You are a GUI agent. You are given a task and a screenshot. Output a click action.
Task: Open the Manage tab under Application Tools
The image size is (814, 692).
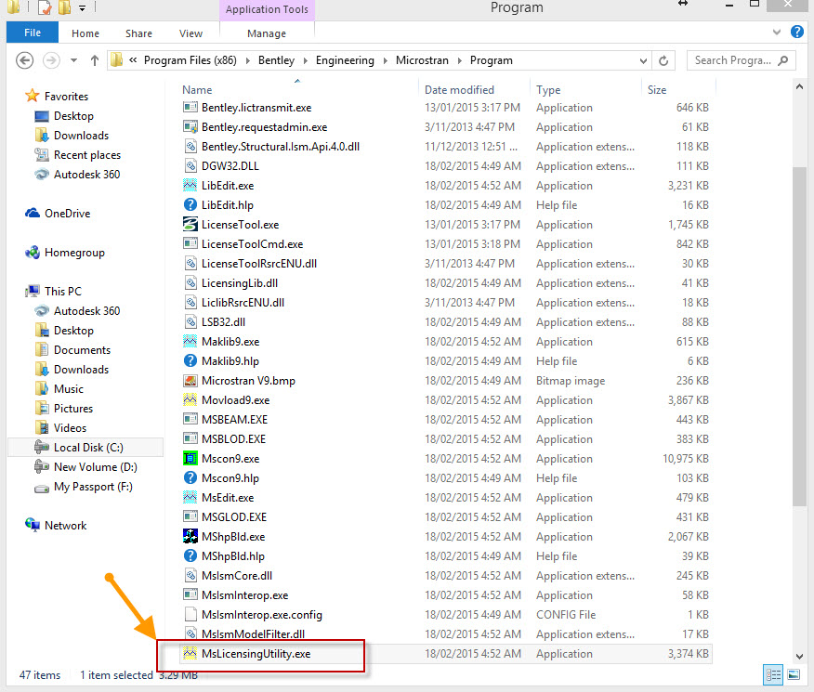(267, 33)
